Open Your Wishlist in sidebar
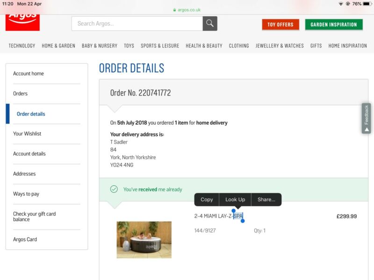The height and width of the screenshot is (280, 374). pos(27,133)
